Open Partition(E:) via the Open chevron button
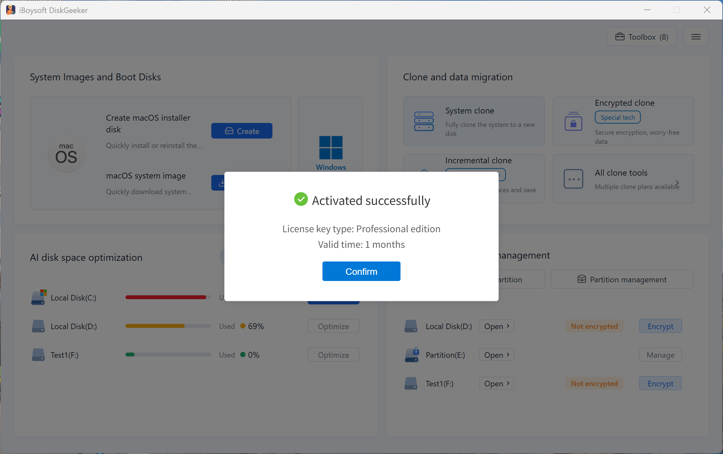The width and height of the screenshot is (723, 454). click(x=497, y=355)
